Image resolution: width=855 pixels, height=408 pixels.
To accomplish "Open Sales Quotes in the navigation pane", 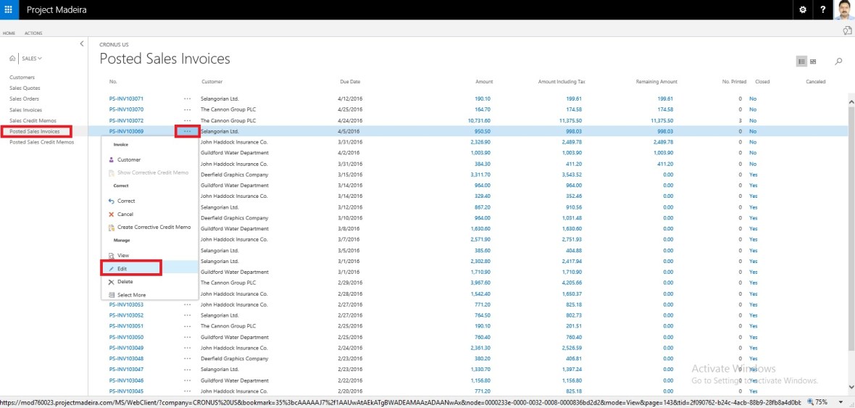I will pos(25,88).
